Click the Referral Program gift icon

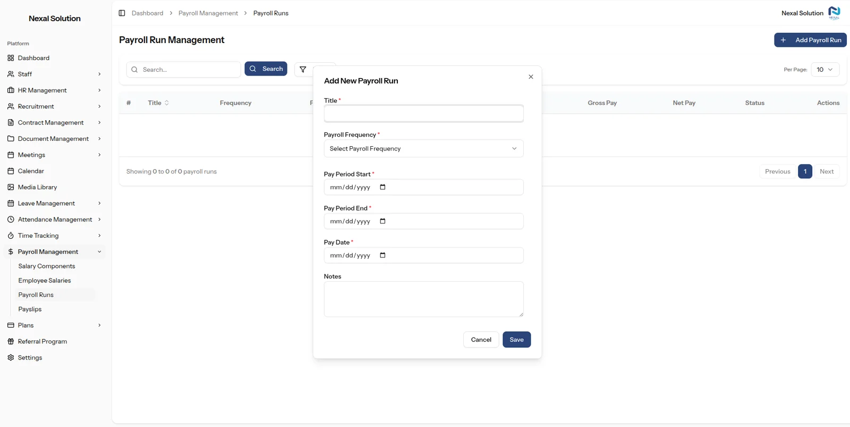(x=11, y=341)
